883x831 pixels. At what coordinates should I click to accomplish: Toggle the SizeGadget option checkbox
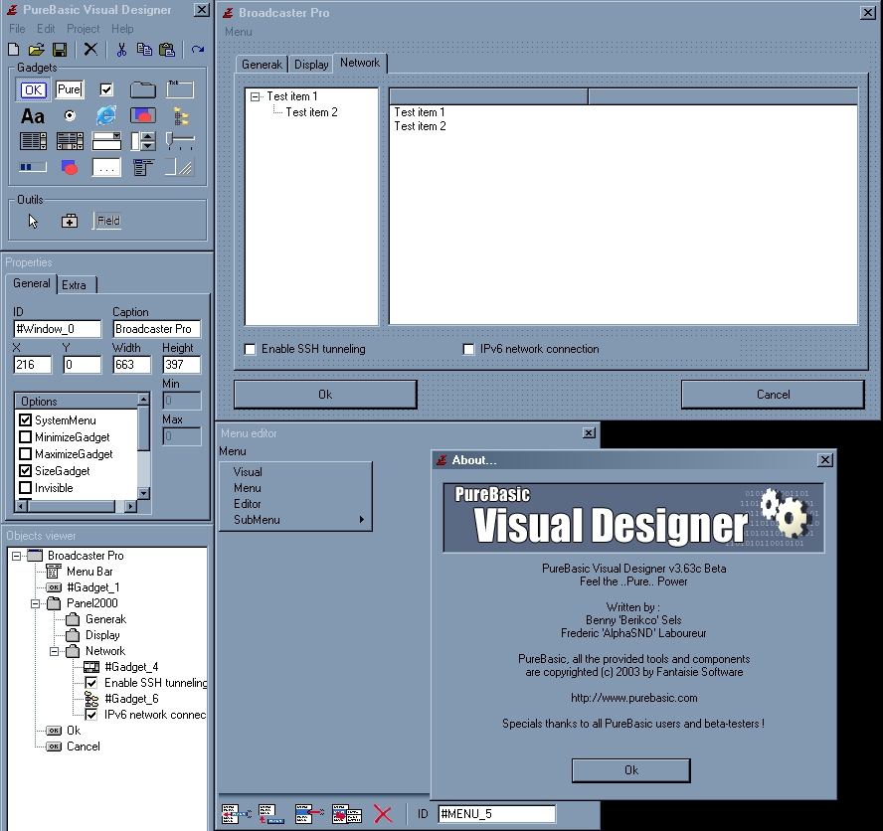[25, 471]
